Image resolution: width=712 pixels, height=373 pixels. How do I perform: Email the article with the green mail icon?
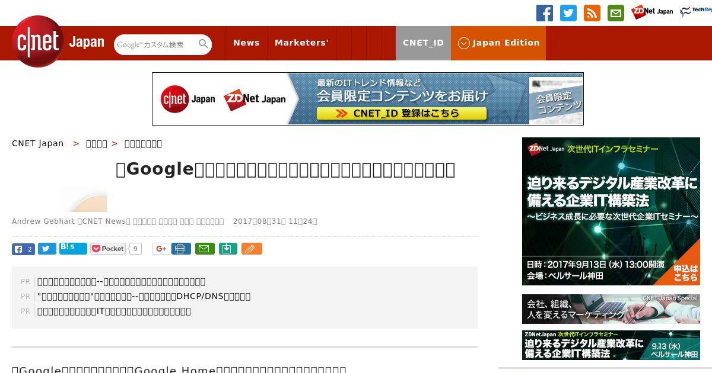tap(205, 249)
